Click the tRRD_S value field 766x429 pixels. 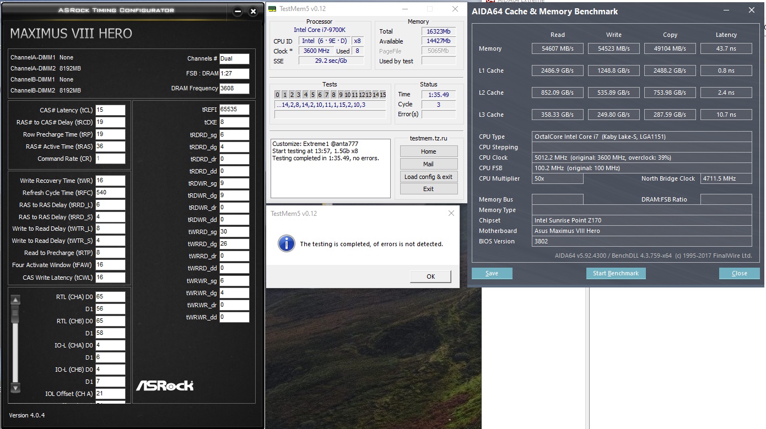[x=110, y=217]
